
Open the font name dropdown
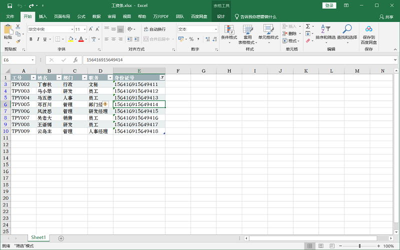(x=71, y=29)
